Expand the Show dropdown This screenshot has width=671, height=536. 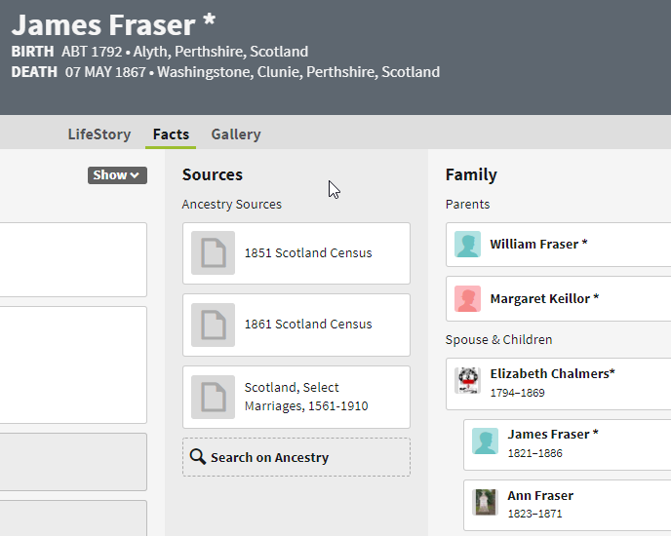click(x=117, y=175)
